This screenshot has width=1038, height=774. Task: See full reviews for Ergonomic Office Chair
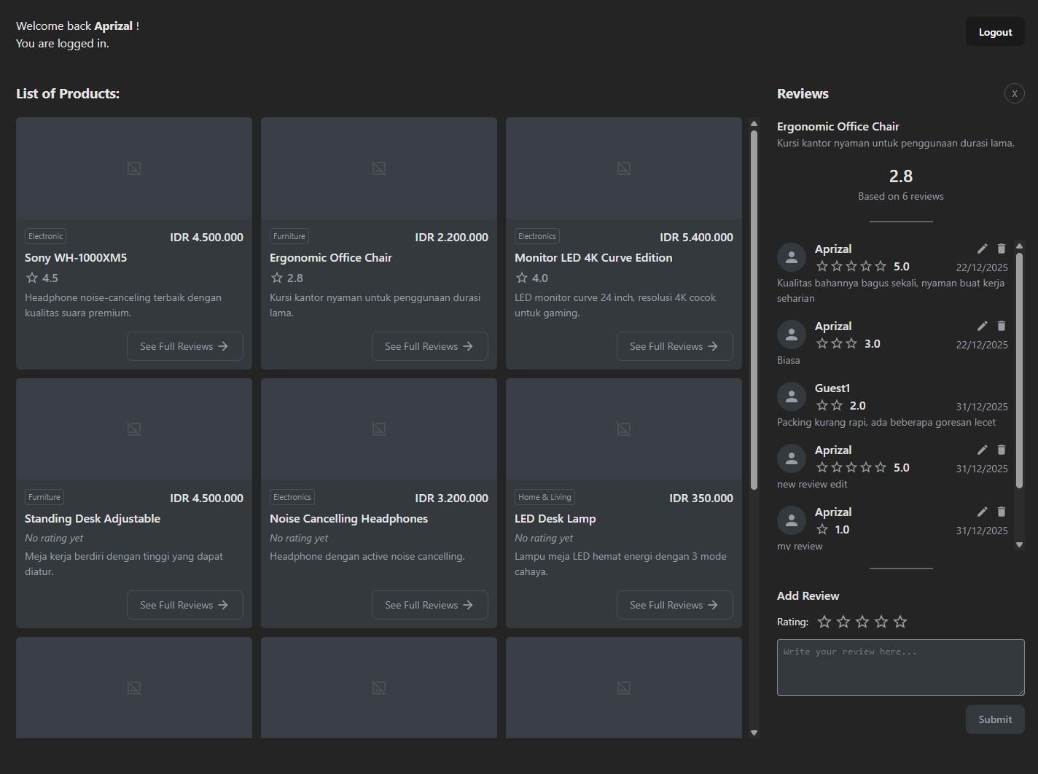click(x=430, y=346)
